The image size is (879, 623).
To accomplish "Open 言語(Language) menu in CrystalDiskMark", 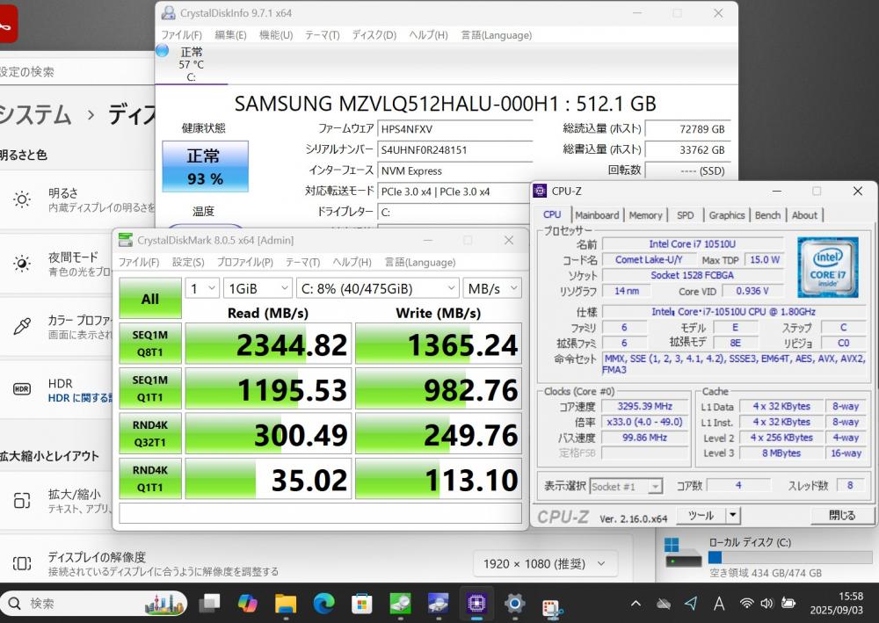I will click(420, 262).
